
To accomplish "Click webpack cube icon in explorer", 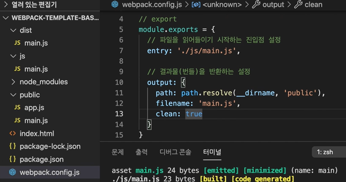I will [x=12, y=172].
